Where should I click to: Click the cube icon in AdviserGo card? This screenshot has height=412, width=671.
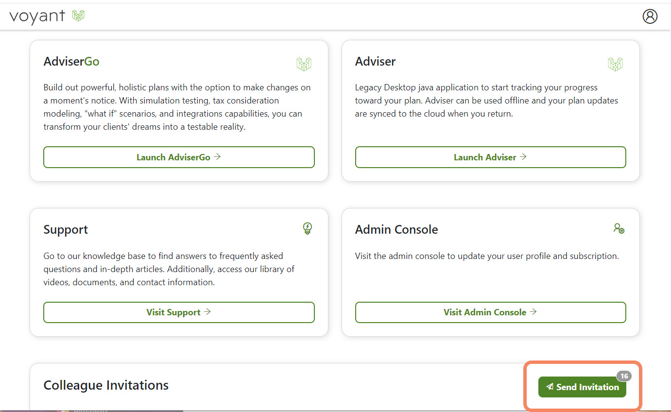304,64
